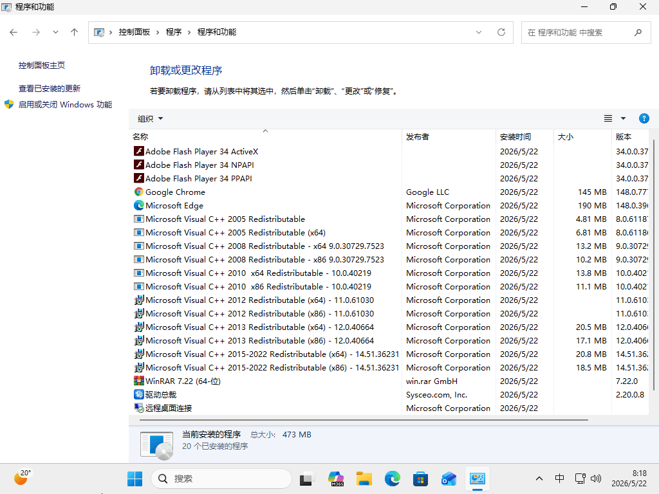
Task: Click the Control Panel taskbar icon
Action: pyautogui.click(x=477, y=479)
